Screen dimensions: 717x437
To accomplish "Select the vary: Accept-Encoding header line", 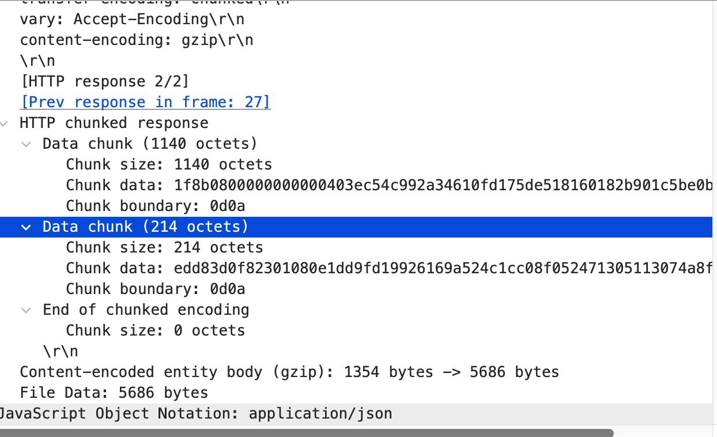I will pyautogui.click(x=131, y=19).
